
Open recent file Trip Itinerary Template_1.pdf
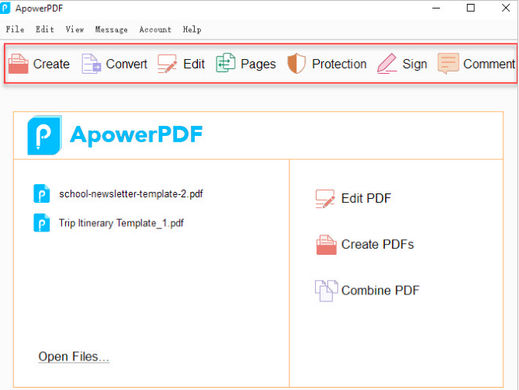pos(121,223)
